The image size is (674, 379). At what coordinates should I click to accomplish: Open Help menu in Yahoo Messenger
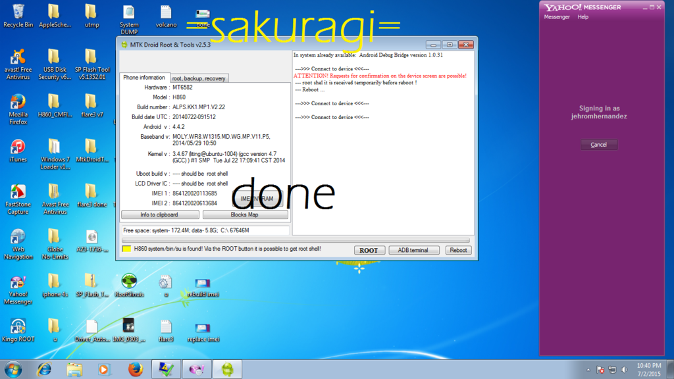(583, 17)
